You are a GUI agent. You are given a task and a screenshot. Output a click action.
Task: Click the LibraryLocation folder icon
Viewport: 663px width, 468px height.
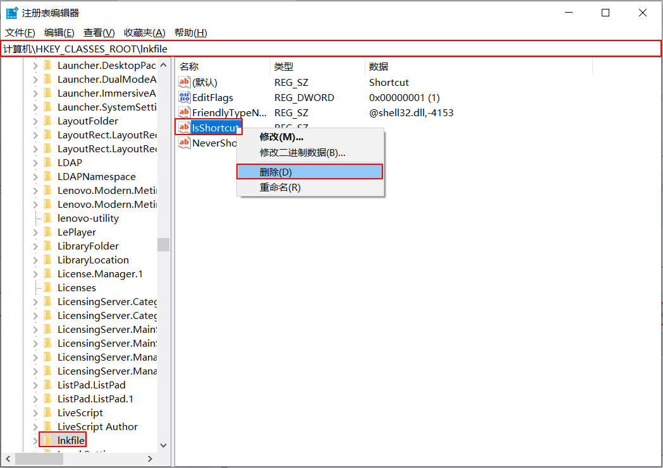pyautogui.click(x=48, y=260)
